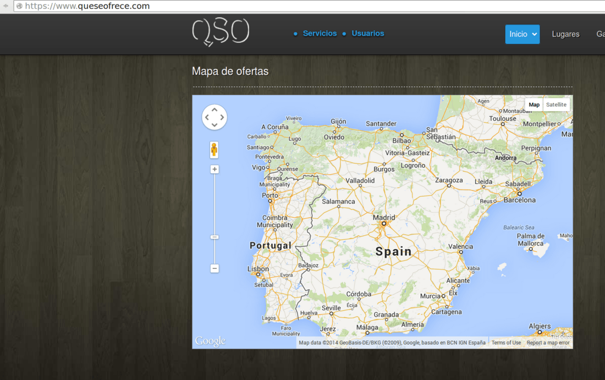The width and height of the screenshot is (605, 380).
Task: Expand the Inicio dropdown menu
Action: [522, 34]
